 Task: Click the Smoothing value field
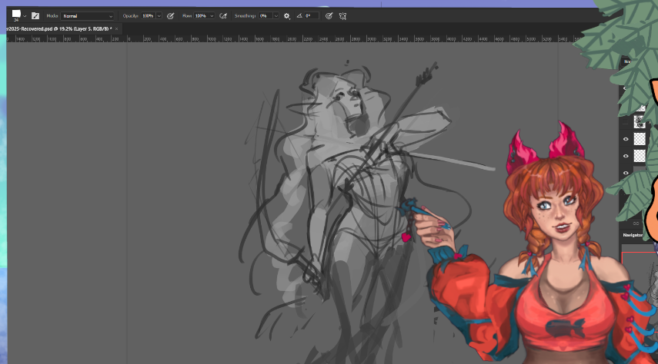[266, 16]
